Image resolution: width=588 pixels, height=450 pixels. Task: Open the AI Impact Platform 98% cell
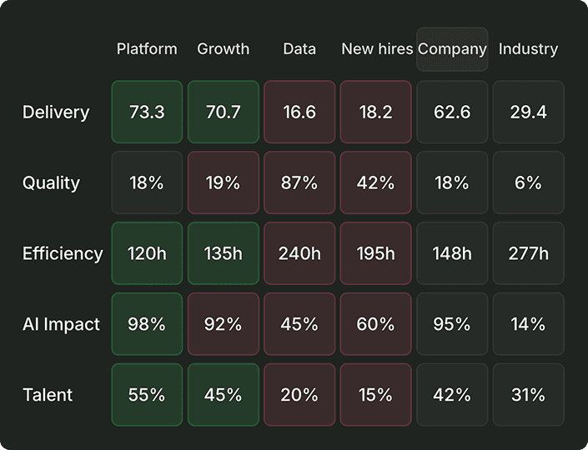147,323
